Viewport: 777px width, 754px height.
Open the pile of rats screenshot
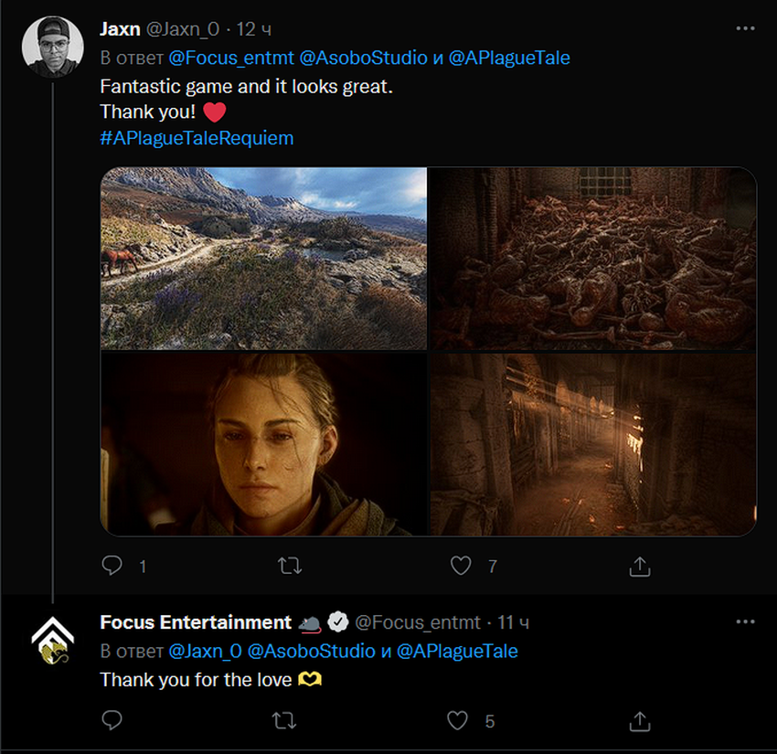pyautogui.click(x=592, y=258)
